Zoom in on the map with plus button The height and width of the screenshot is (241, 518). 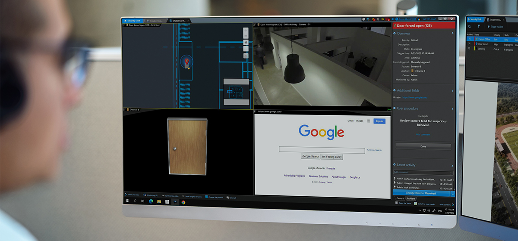(x=246, y=31)
